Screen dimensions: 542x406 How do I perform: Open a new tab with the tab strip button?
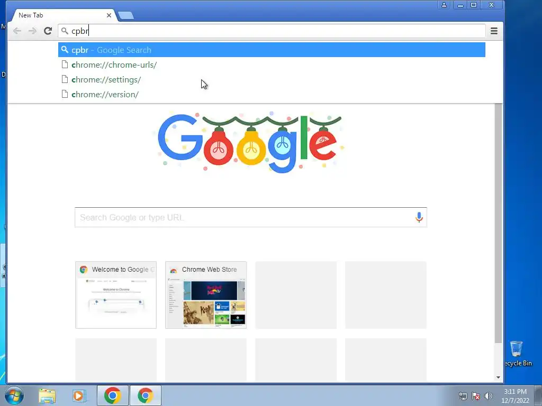(x=126, y=15)
